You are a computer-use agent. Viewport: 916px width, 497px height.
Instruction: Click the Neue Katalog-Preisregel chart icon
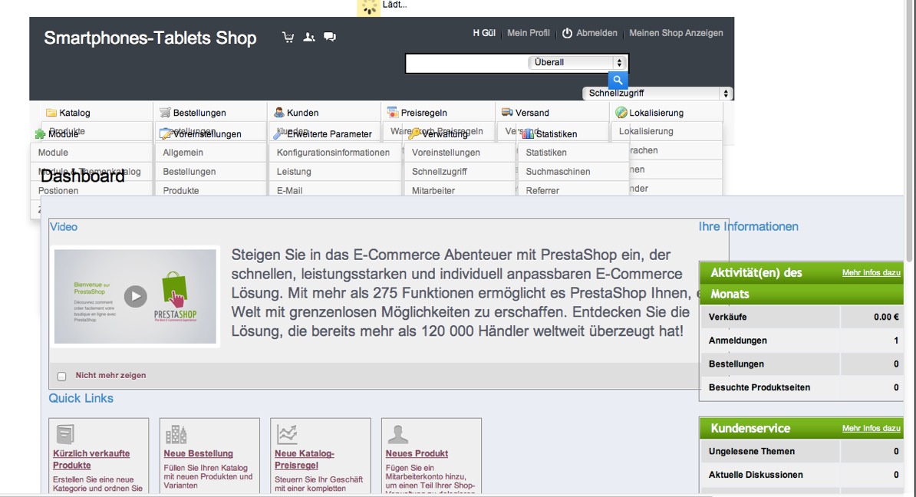pos(287,435)
